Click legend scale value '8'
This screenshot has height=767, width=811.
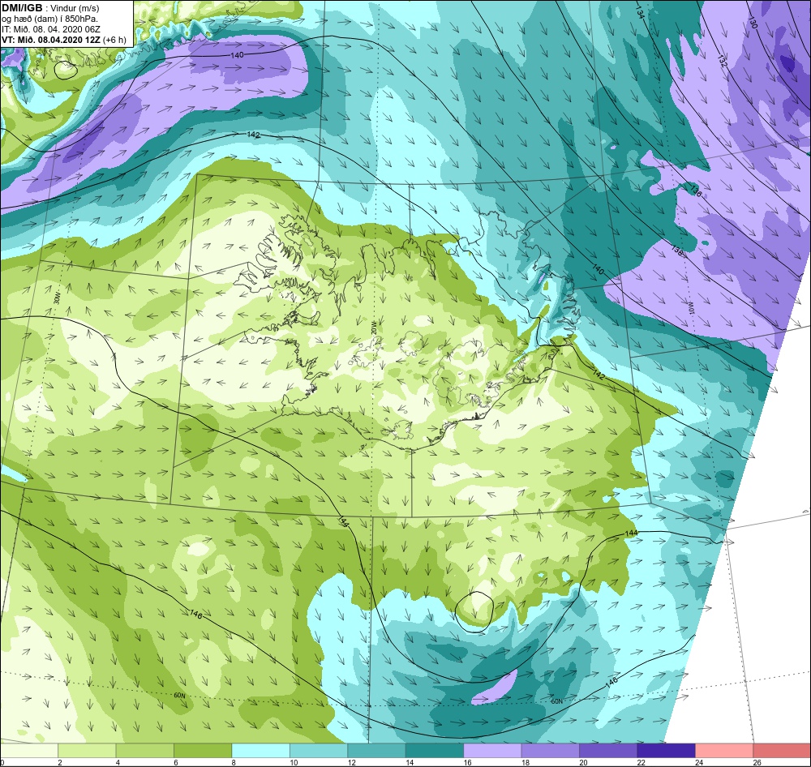[x=234, y=762]
